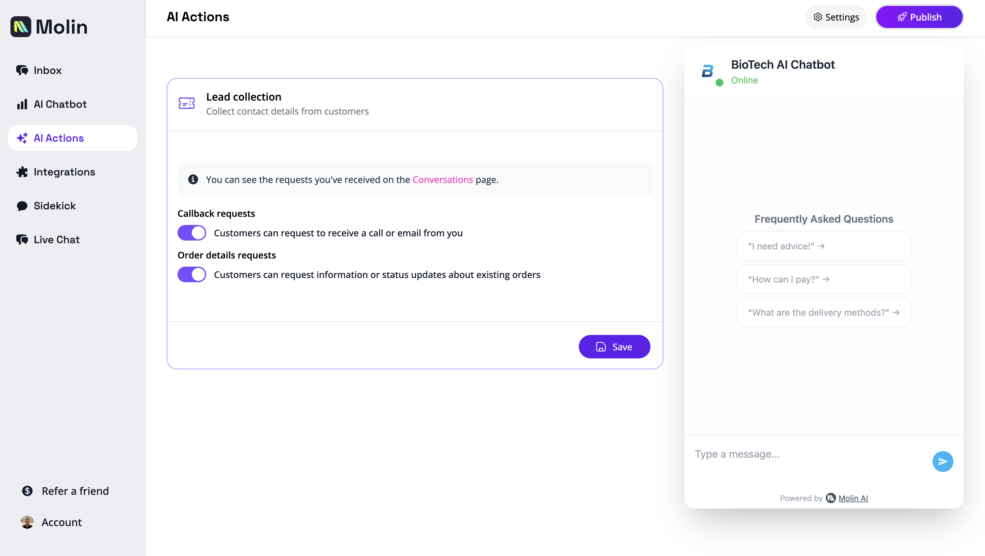Click the Refer a friend dollar icon
The height and width of the screenshot is (556, 985).
tap(27, 491)
